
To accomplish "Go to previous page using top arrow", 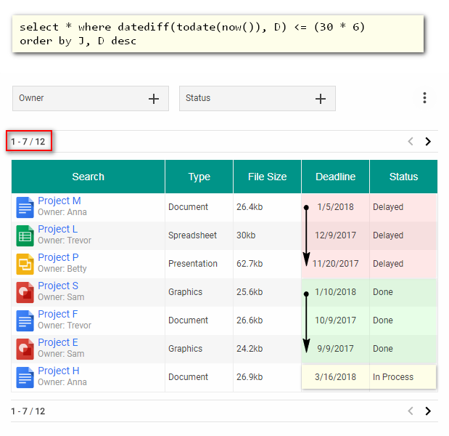I will point(411,142).
